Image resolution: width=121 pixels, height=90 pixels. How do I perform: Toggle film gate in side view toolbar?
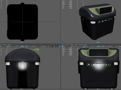pyautogui.click(x=86, y=46)
